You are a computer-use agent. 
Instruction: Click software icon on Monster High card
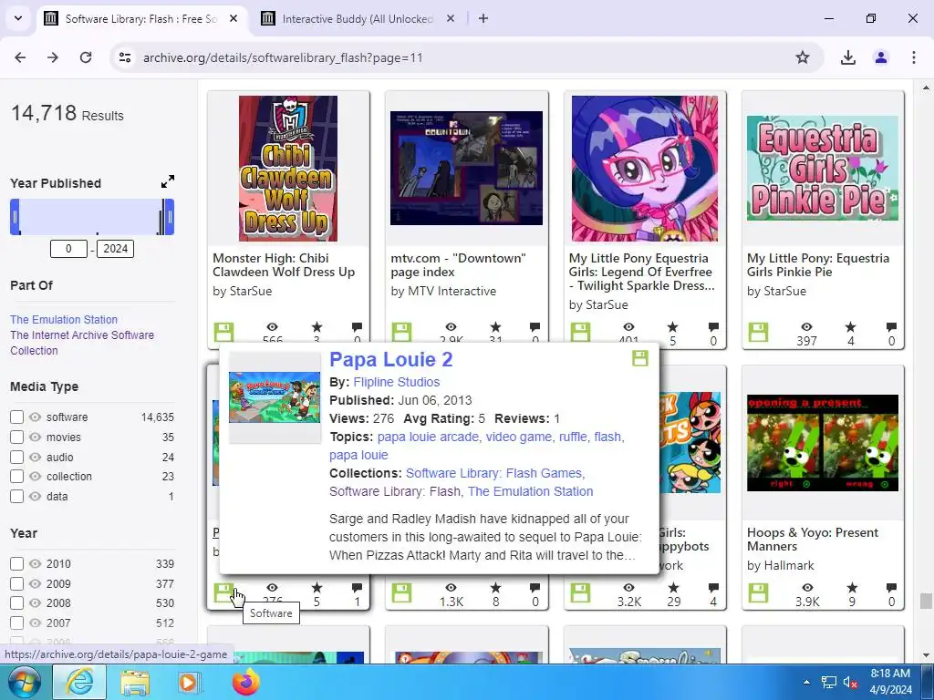pyautogui.click(x=224, y=332)
